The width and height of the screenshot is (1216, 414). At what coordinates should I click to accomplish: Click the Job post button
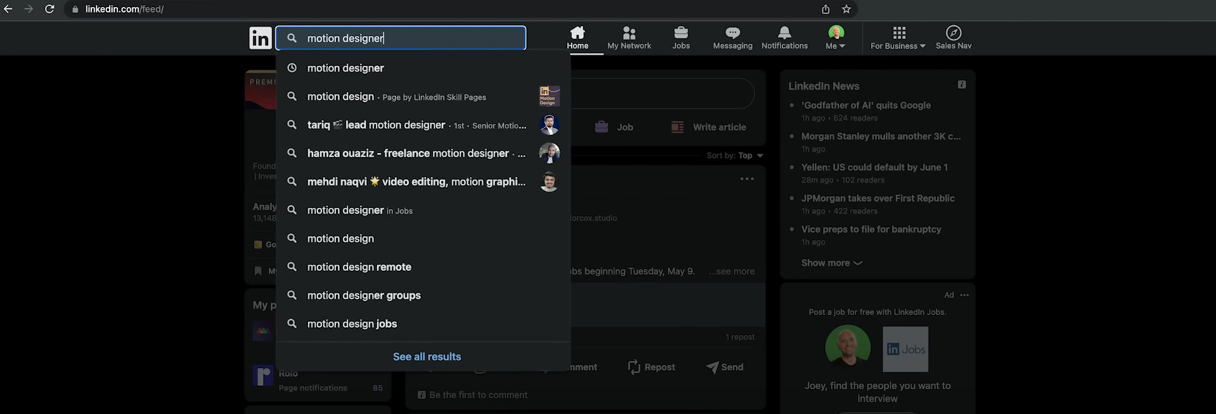click(x=614, y=127)
